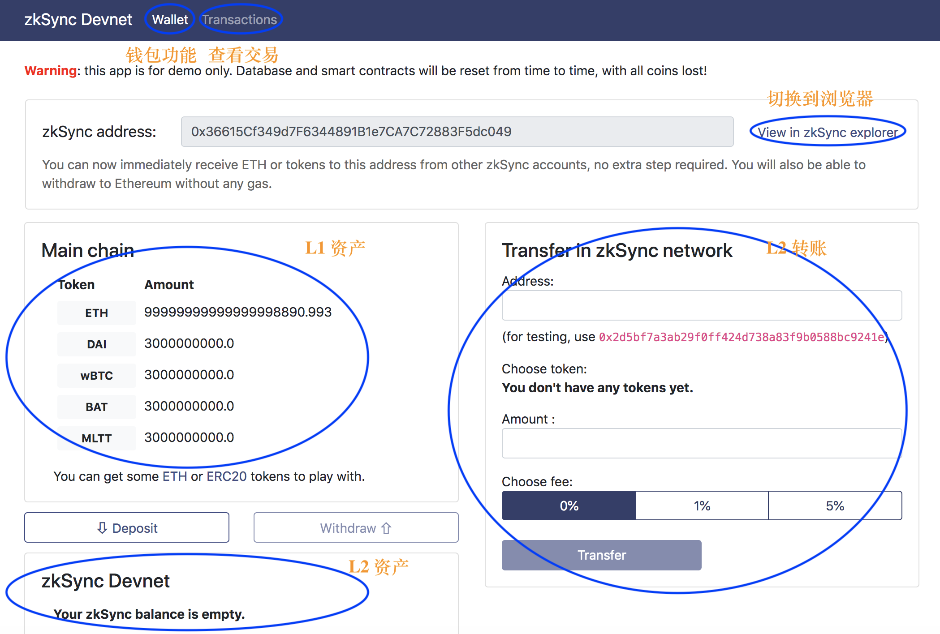Click the pink testing address
Image resolution: width=940 pixels, height=634 pixels.
pos(742,337)
